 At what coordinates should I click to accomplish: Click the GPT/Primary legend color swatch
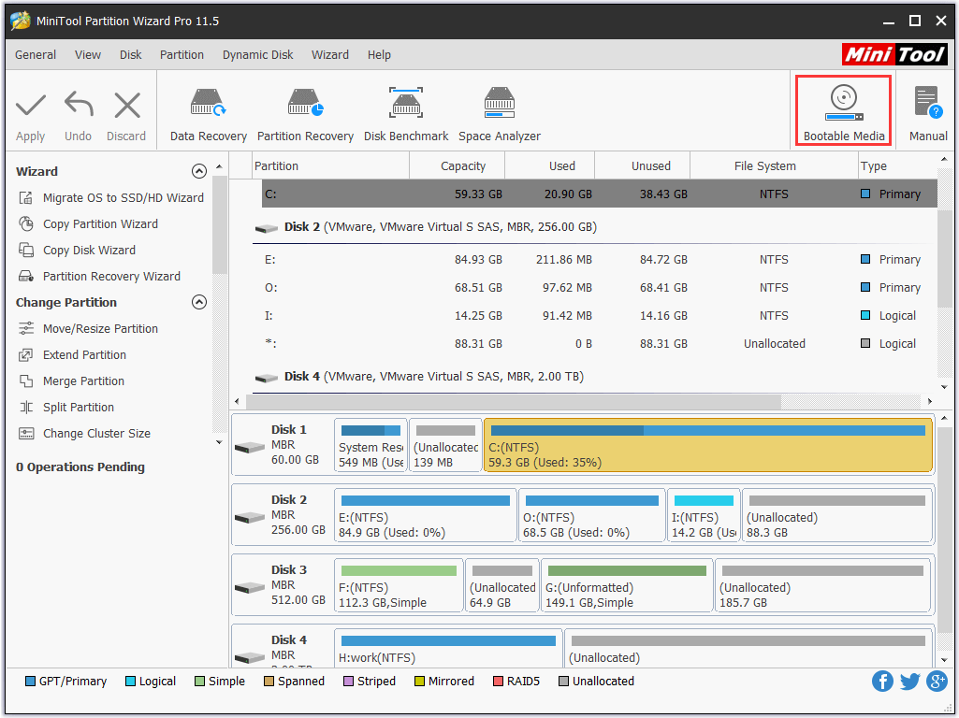[30, 681]
